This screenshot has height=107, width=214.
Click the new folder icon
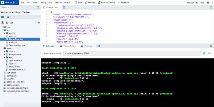[7, 23]
